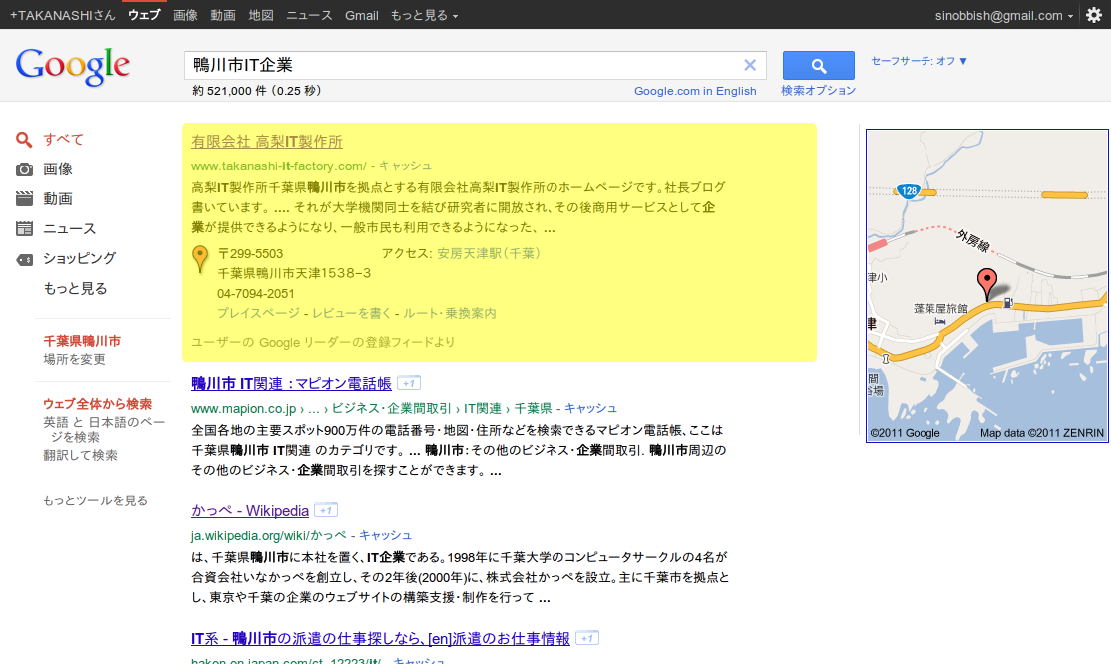Clear the search box with the X icon

[750, 65]
